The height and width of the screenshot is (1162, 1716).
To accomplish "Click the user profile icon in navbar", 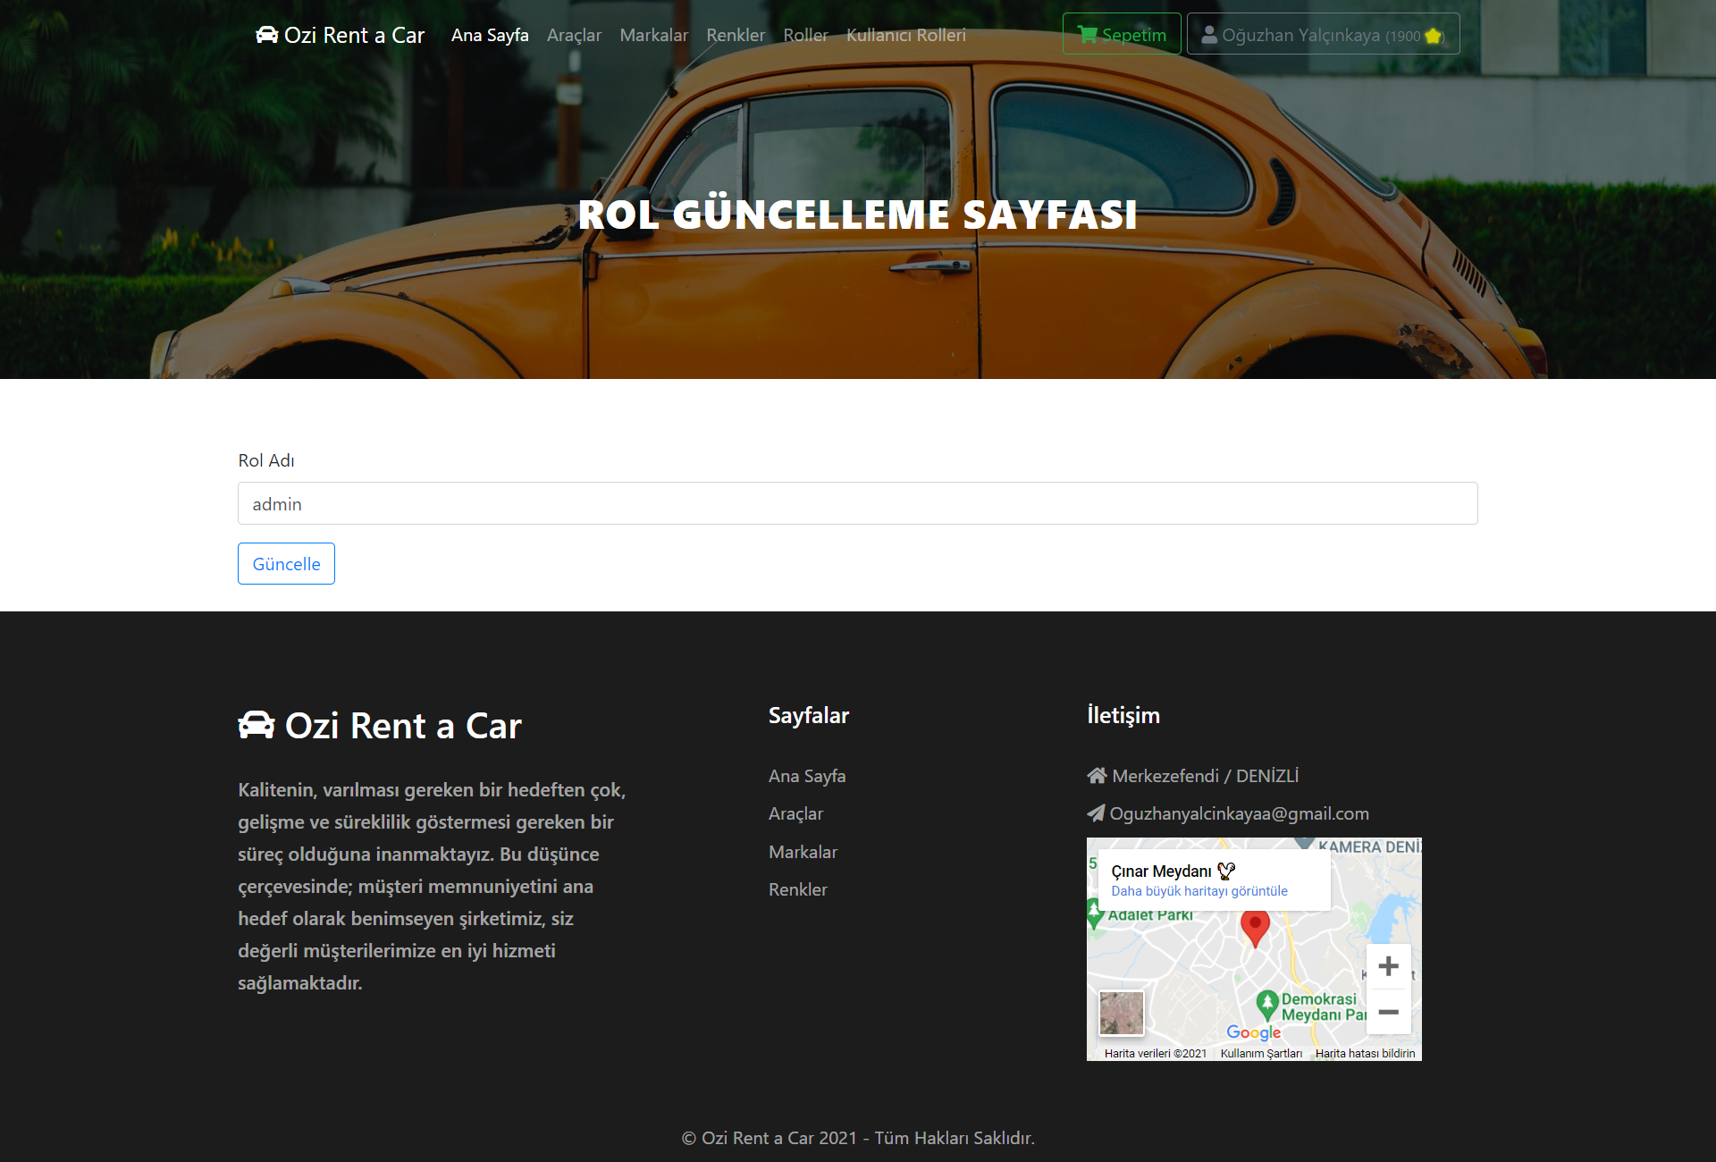I will (x=1208, y=35).
